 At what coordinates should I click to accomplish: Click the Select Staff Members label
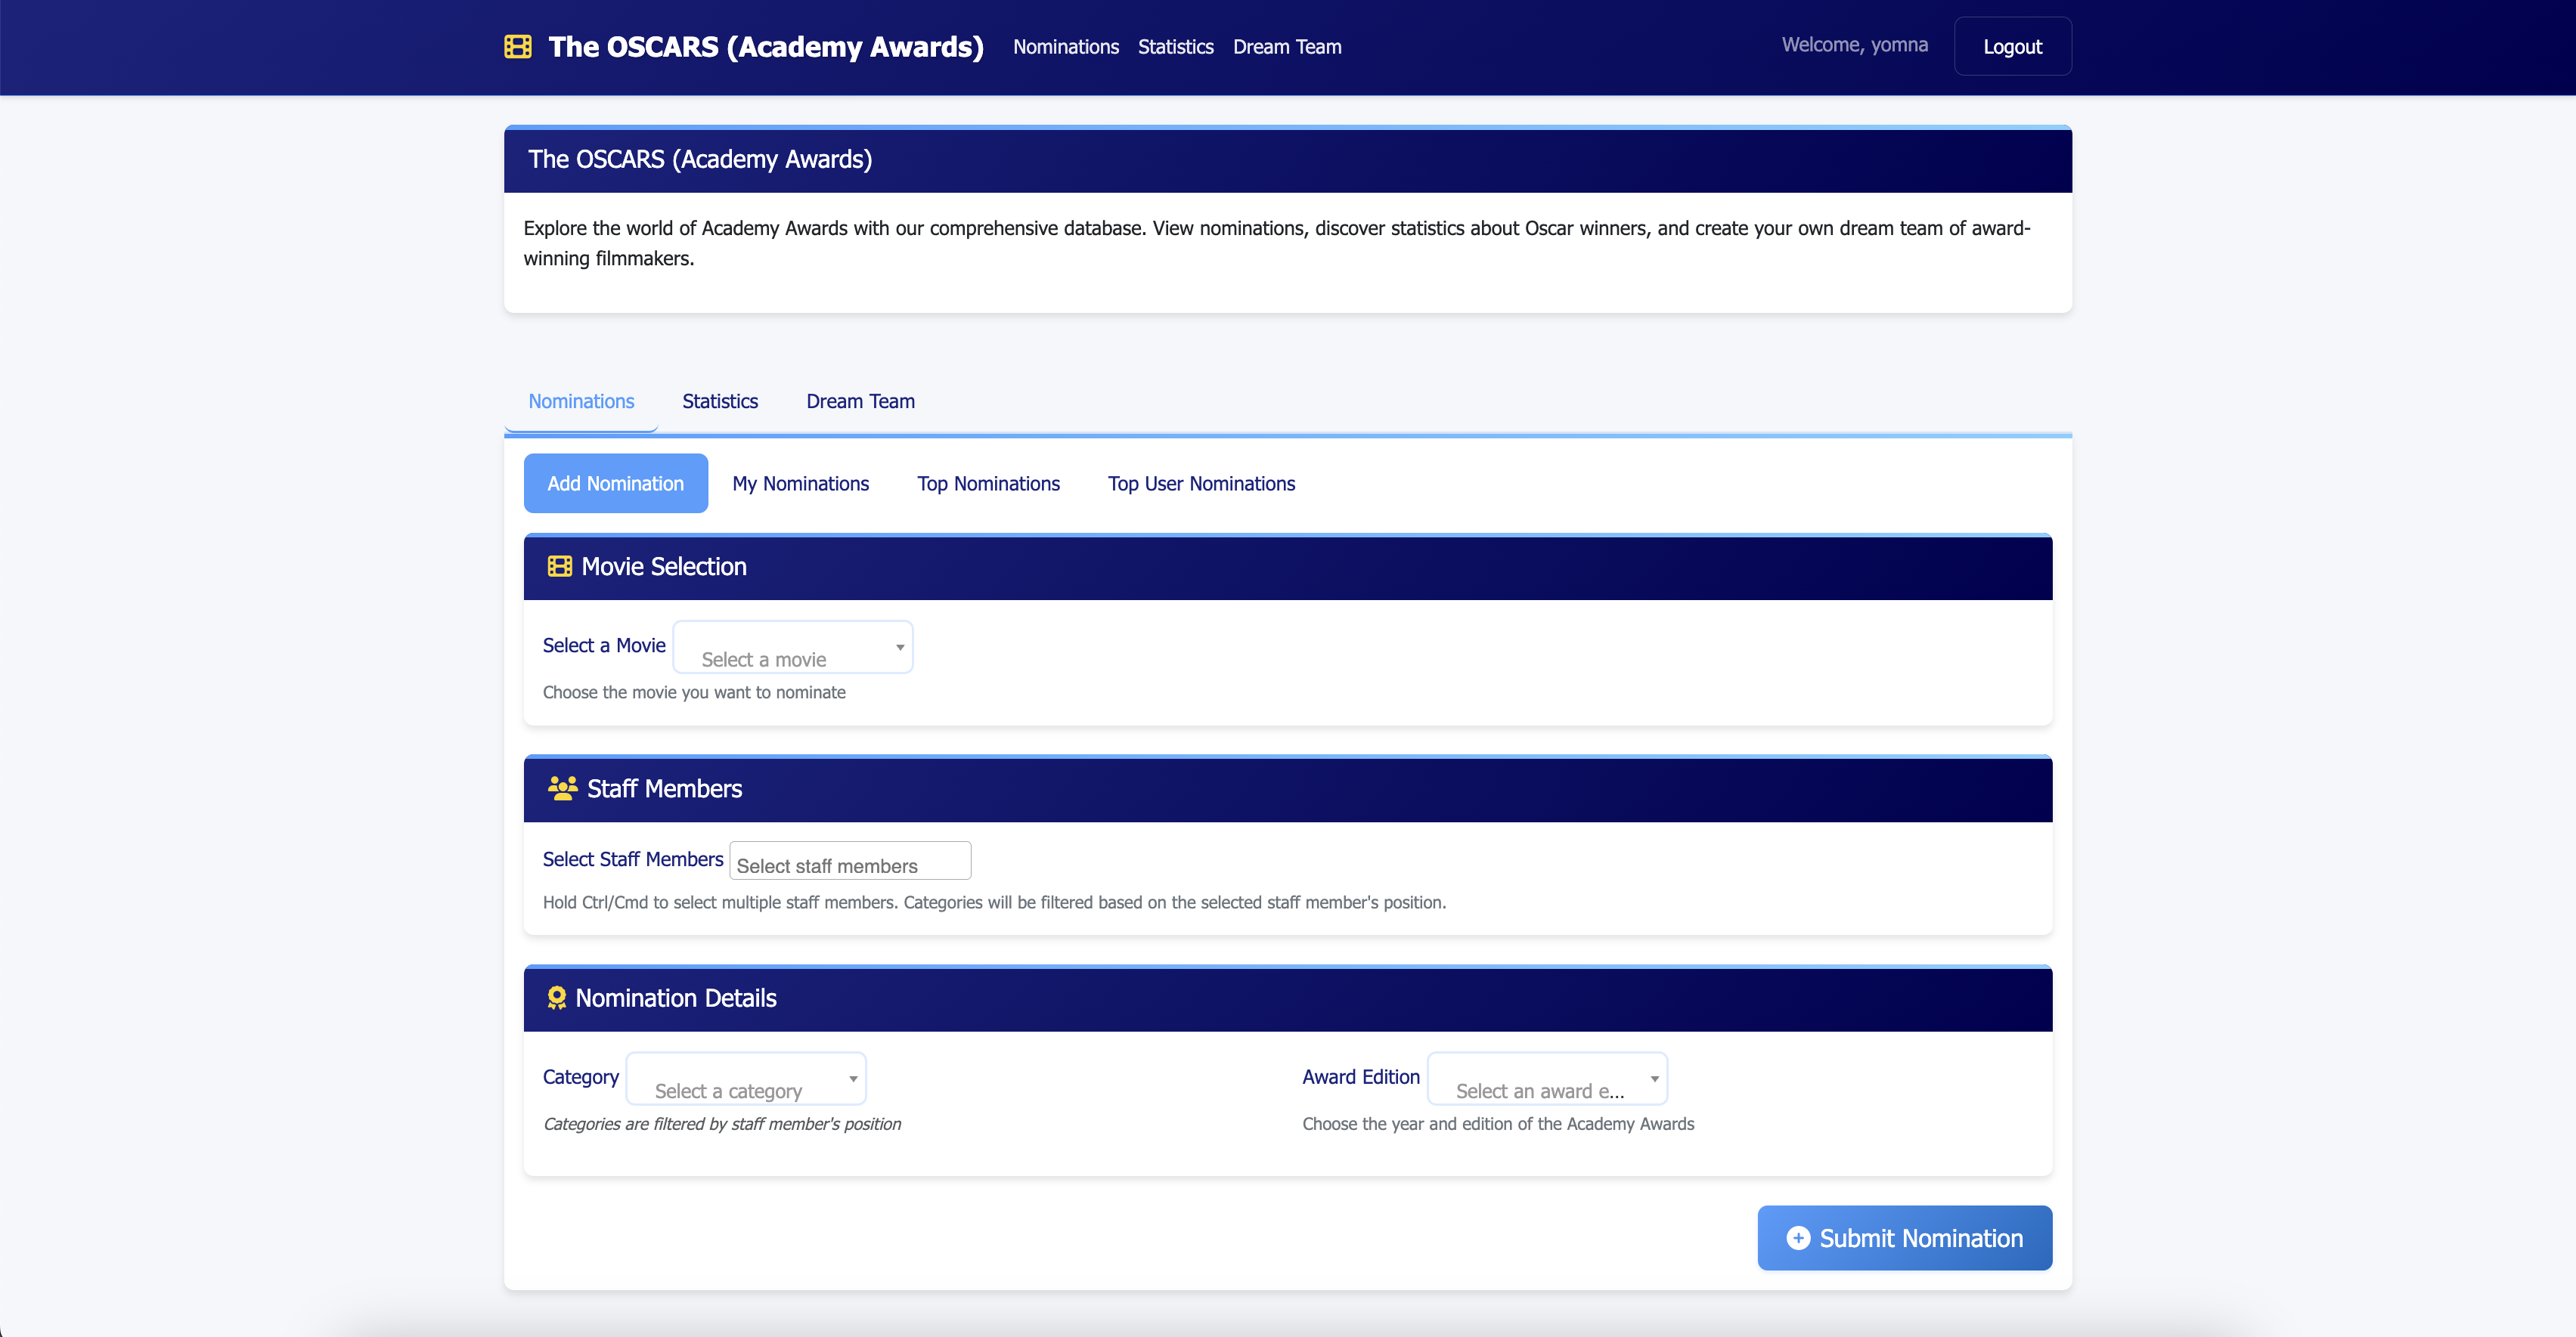coord(633,859)
